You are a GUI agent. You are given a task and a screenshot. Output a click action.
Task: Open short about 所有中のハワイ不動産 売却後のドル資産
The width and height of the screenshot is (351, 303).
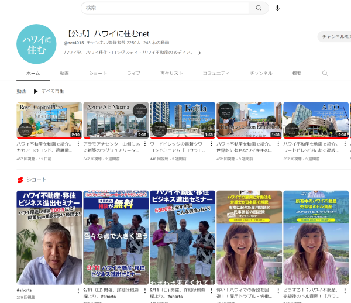316,237
